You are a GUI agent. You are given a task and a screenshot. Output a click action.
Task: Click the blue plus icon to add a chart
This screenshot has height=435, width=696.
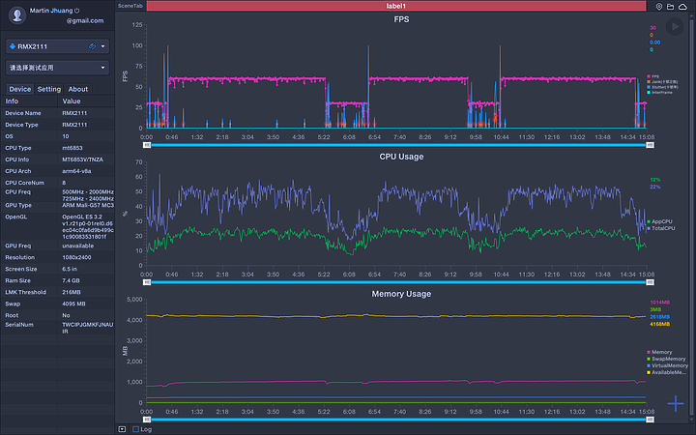676,403
